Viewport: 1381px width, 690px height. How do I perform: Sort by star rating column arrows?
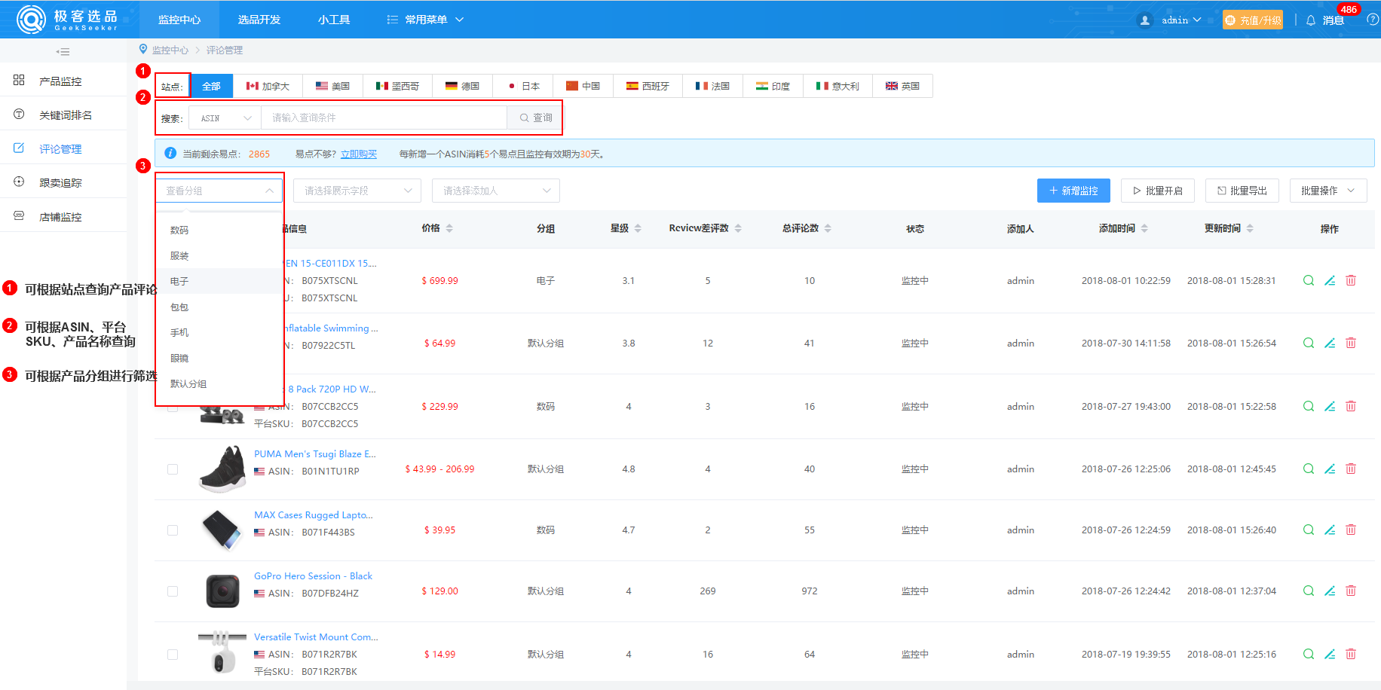[638, 228]
